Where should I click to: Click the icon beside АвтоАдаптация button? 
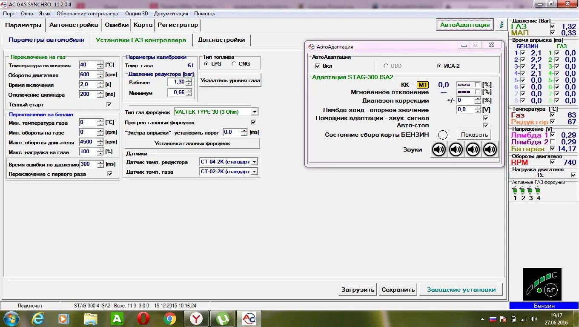tap(501, 25)
